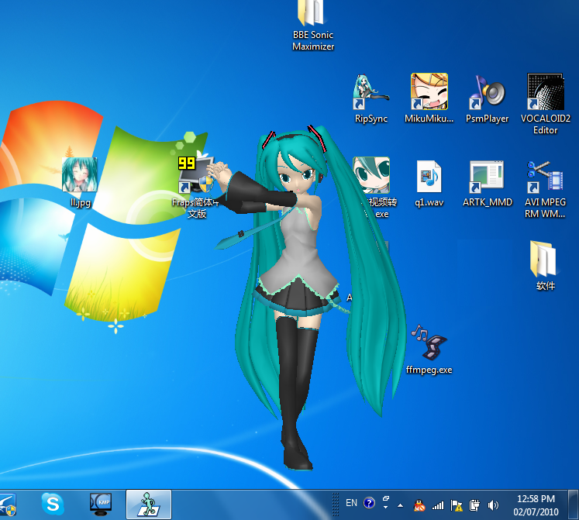Open the ARTK_MMD shortcut
Screen dimensions: 579x520
point(487,183)
